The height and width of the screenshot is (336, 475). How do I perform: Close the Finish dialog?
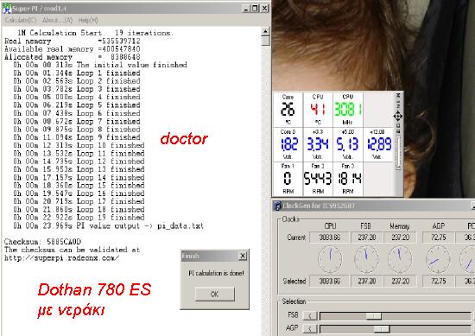pos(243,256)
